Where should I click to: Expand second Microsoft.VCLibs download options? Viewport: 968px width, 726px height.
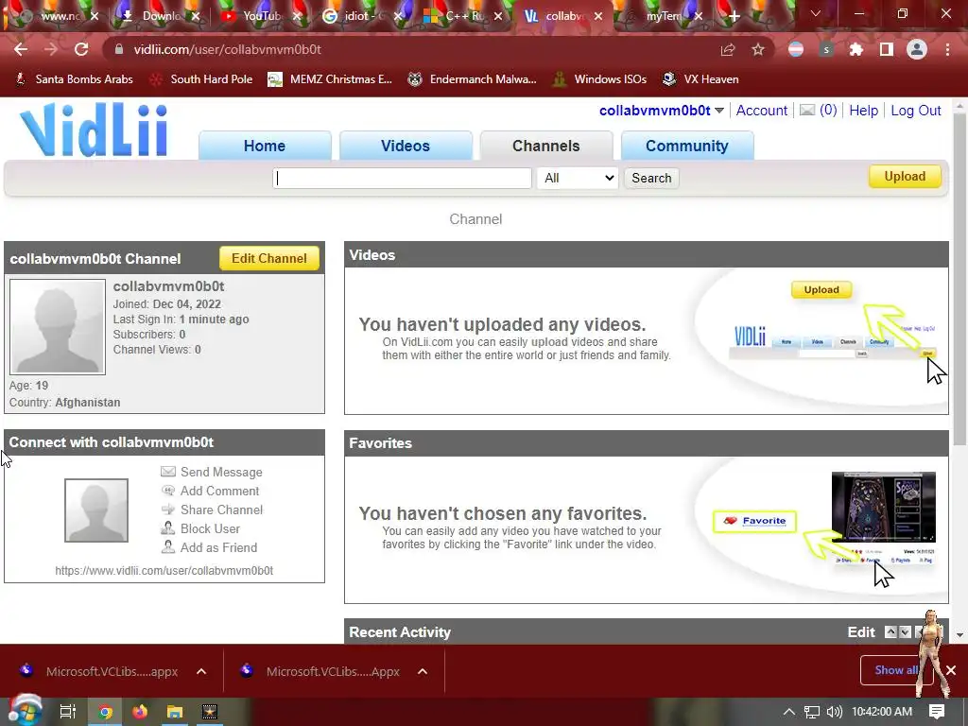(x=423, y=671)
